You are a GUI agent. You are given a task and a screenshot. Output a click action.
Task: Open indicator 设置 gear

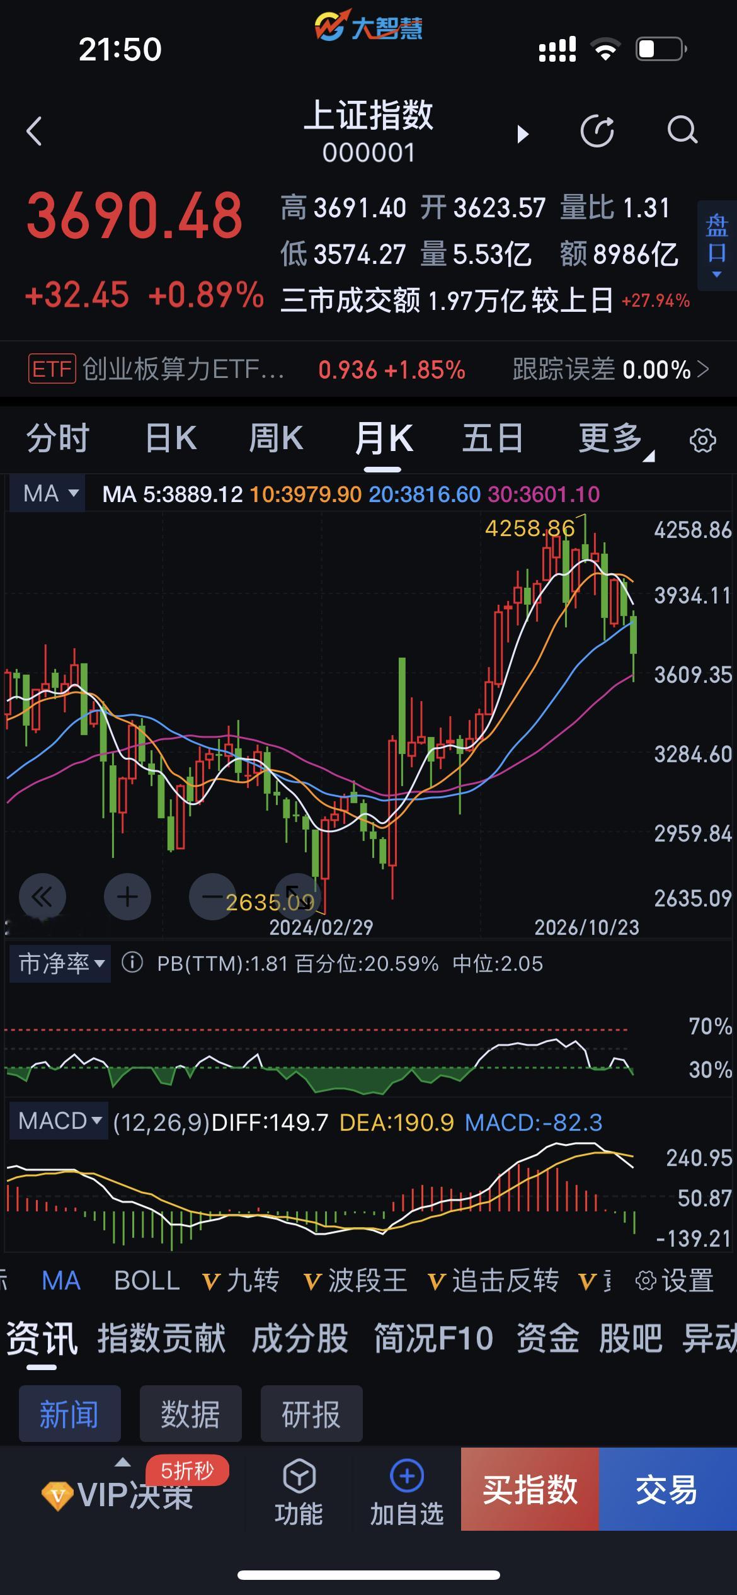674,1281
